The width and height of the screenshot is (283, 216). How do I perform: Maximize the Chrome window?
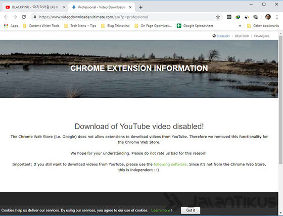pos(264,4)
